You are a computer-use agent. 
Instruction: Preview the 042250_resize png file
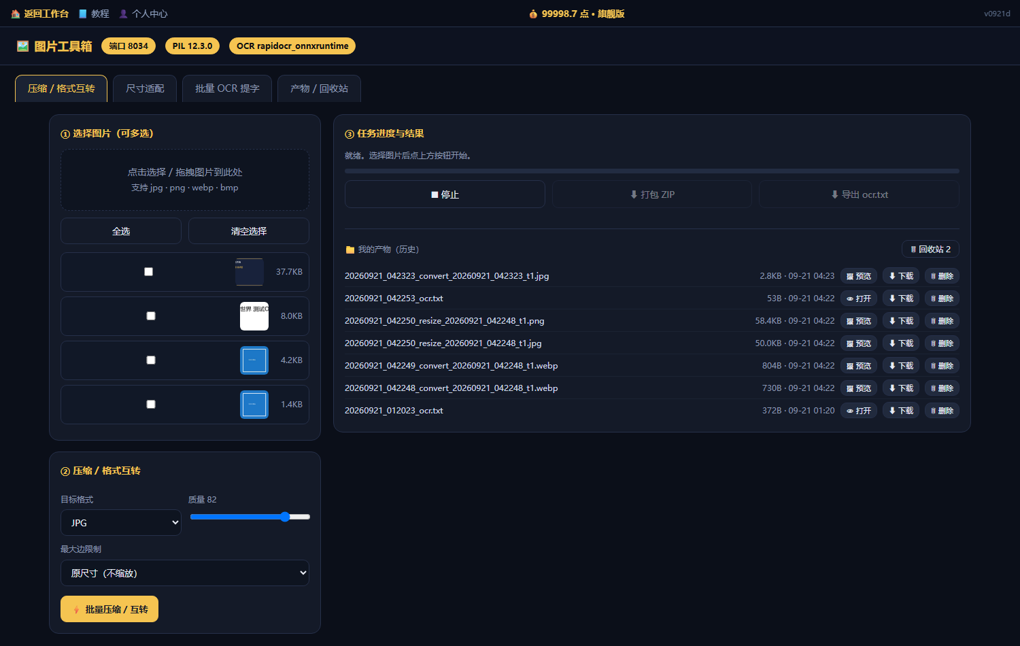click(858, 321)
